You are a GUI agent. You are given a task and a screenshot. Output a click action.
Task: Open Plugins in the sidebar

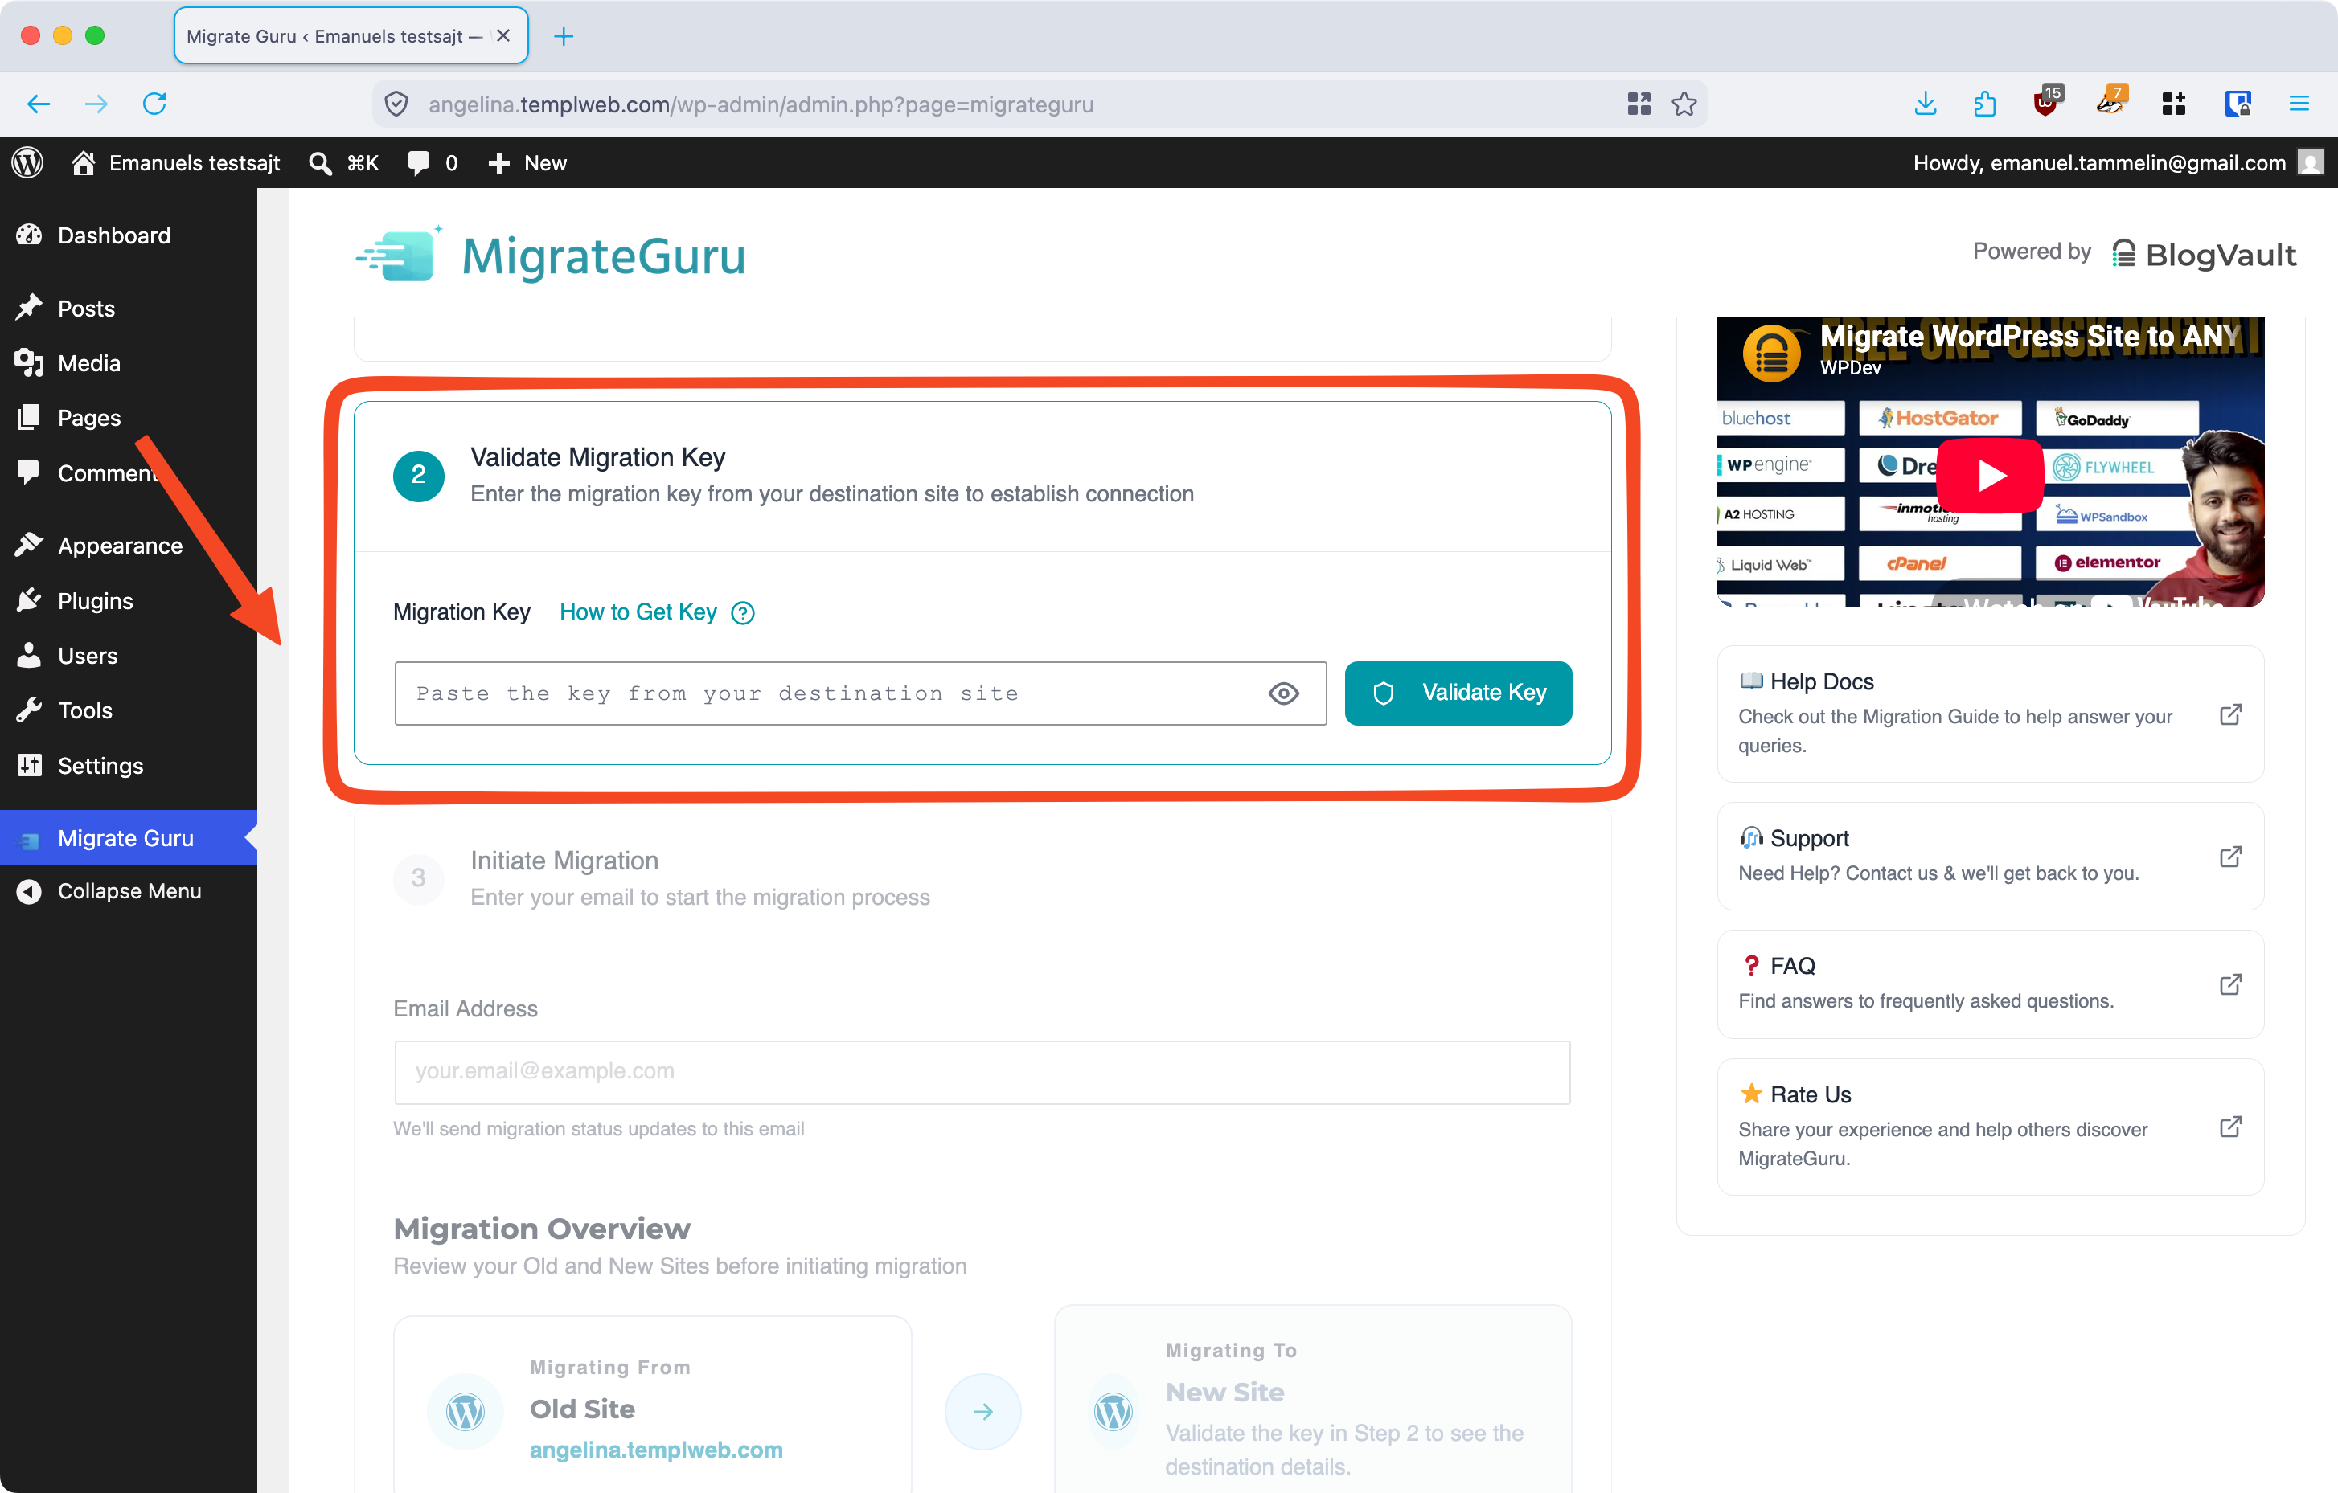point(128,600)
